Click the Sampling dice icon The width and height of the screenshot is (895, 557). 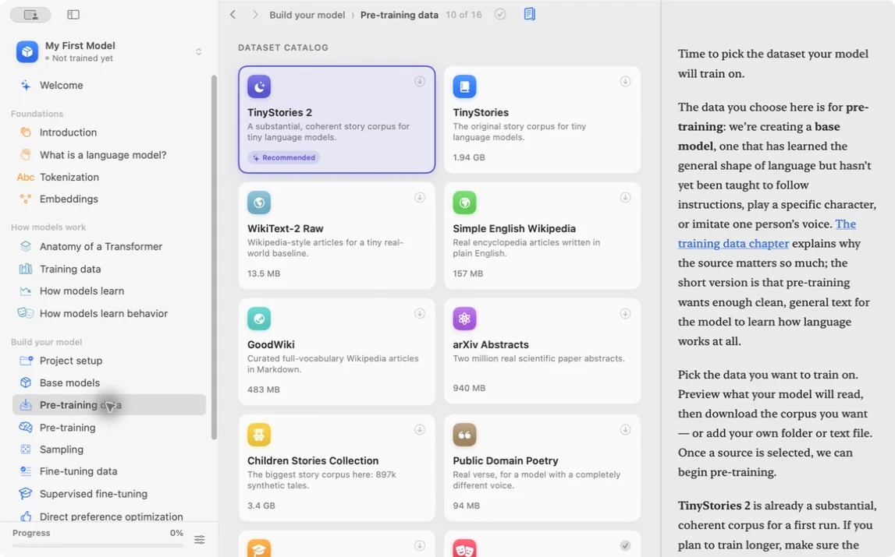coord(26,449)
